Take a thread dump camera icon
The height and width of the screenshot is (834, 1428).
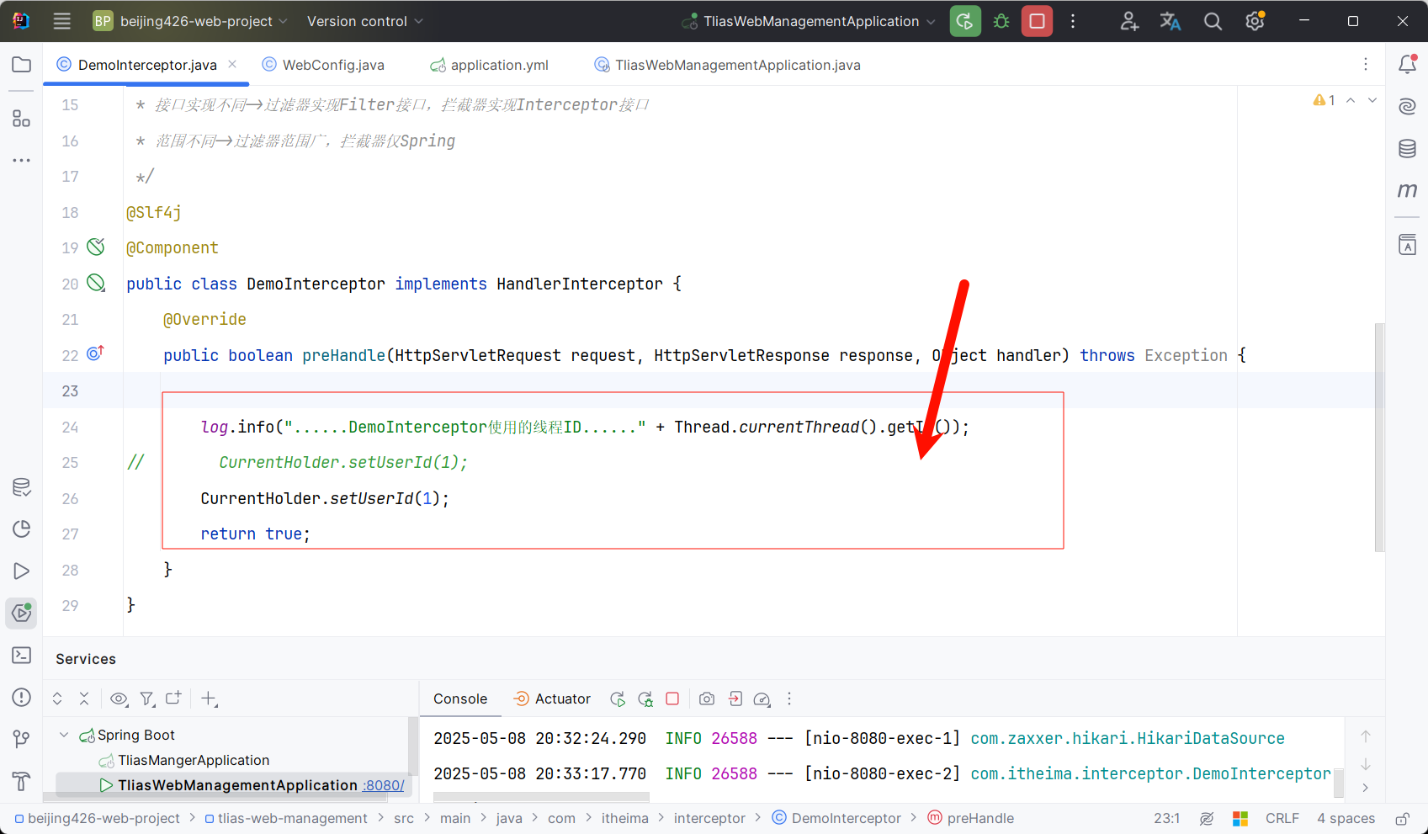click(x=707, y=699)
